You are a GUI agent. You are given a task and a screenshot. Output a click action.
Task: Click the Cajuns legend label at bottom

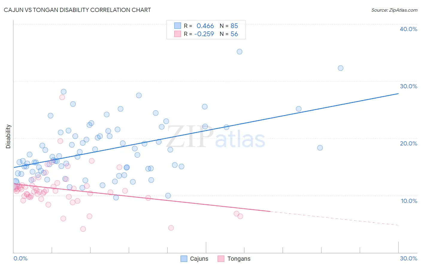pos(199,259)
